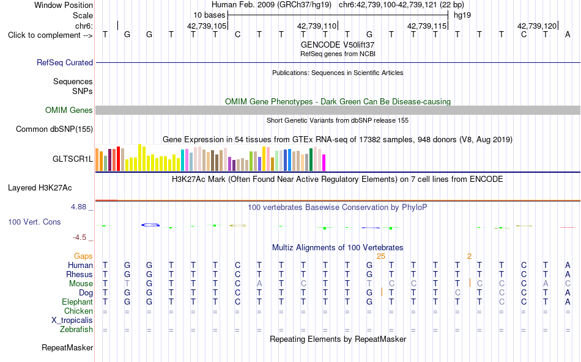Click the Chicken alignment row label
The image size is (581, 362).
tap(78, 311)
